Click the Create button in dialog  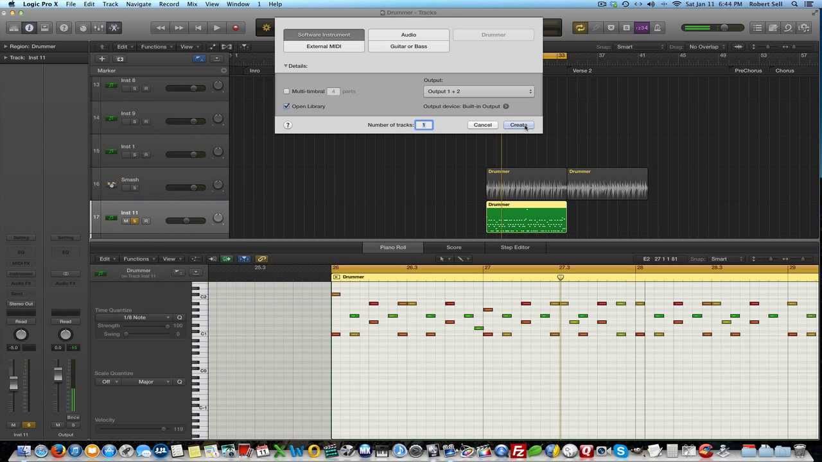[x=518, y=124]
